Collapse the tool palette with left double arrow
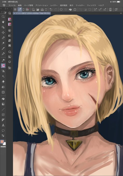 (x=1, y=9)
